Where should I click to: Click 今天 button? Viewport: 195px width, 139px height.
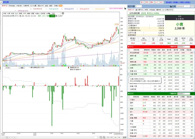coord(192,6)
